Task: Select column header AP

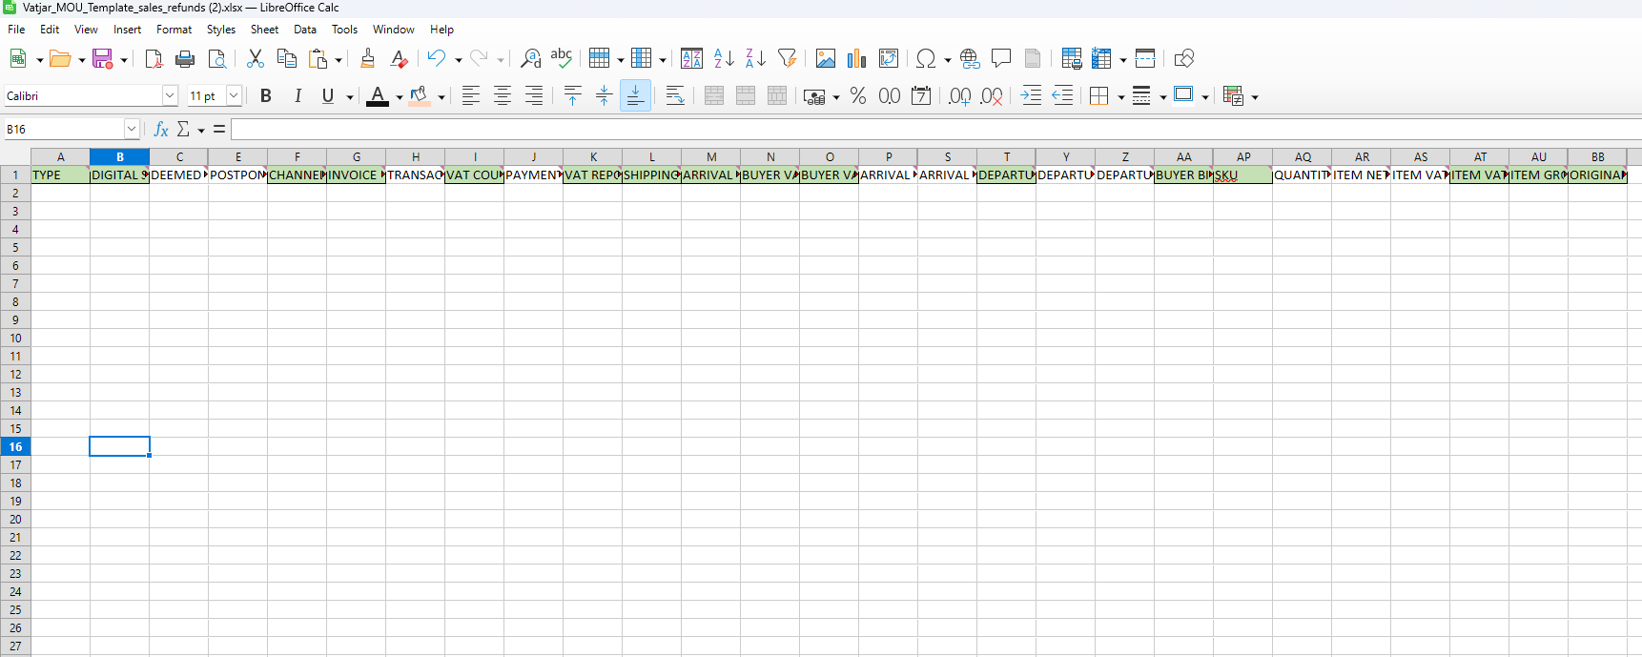Action: pos(1243,156)
